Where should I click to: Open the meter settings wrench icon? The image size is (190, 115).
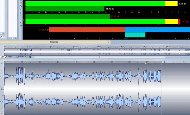[x=21, y=3]
